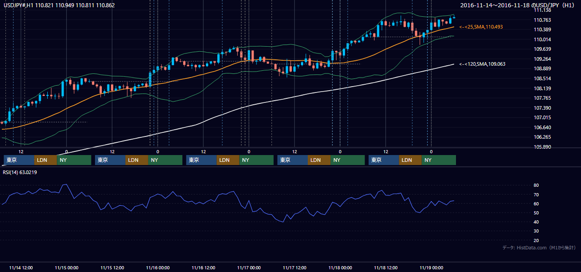This screenshot has height=272, width=581.
Task: Click the 11/18 12:00 time label
Action: [386, 267]
